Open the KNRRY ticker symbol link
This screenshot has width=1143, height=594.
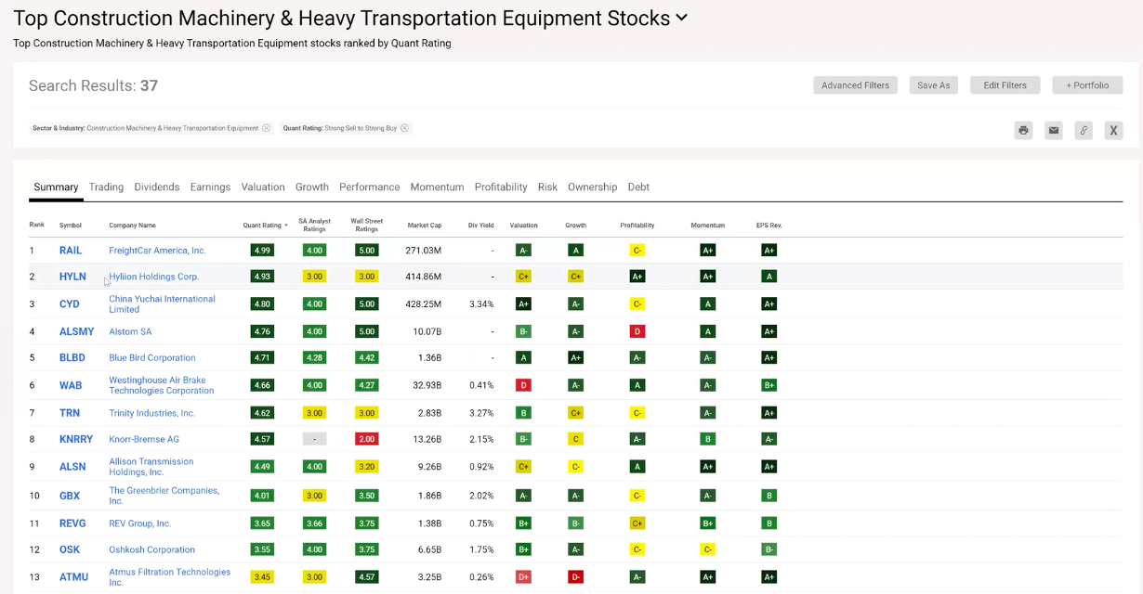(x=76, y=439)
